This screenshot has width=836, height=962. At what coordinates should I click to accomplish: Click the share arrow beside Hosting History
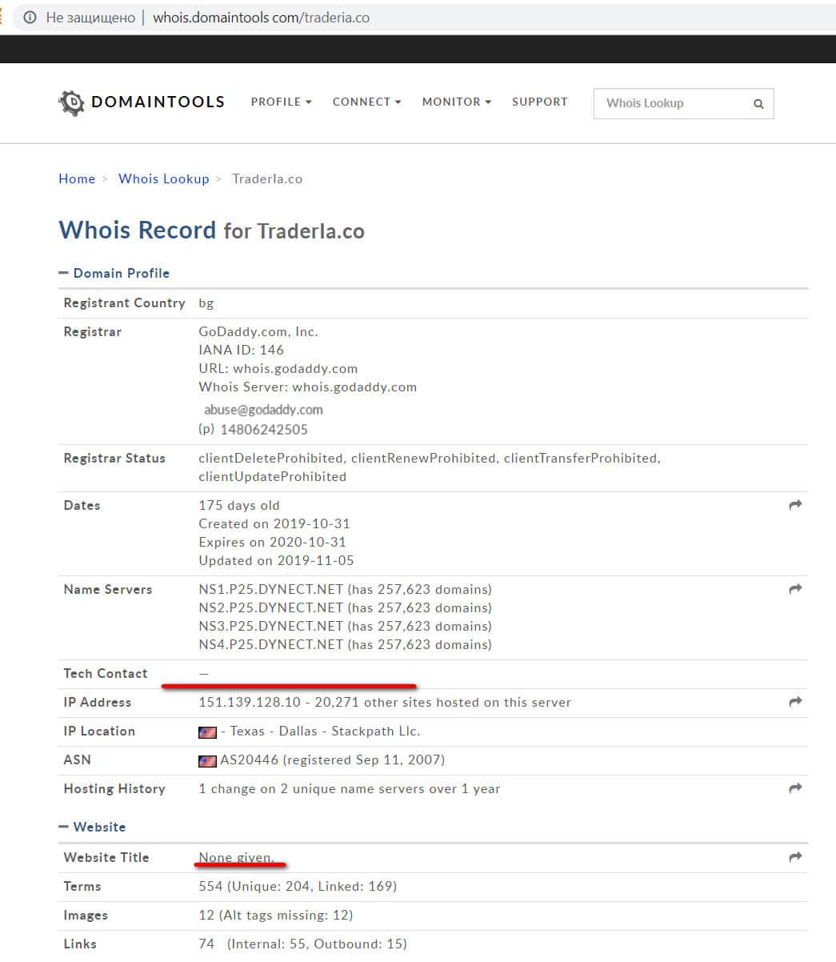point(795,788)
